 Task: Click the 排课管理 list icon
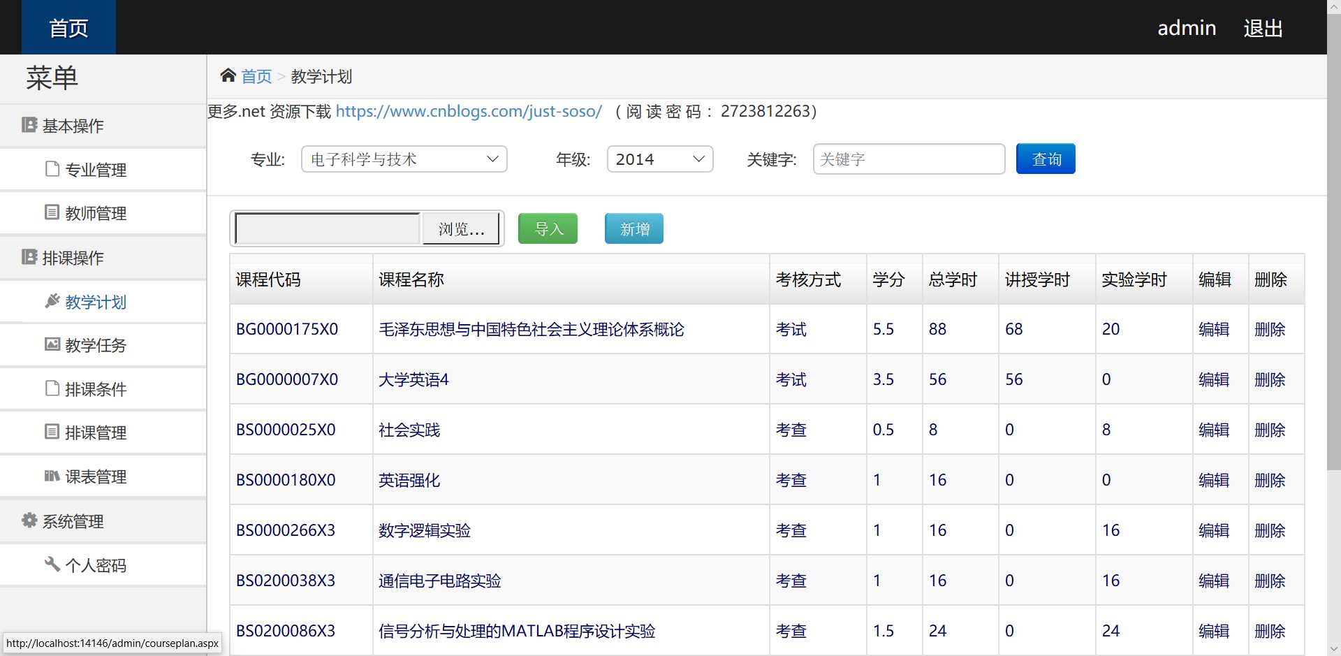pyautogui.click(x=52, y=432)
